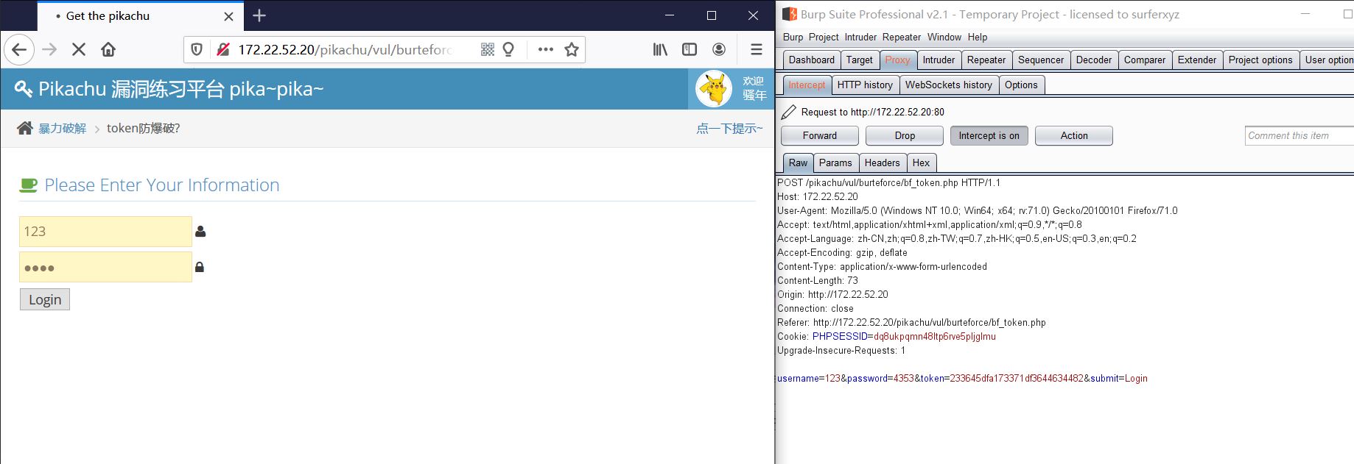This screenshot has height=464, width=1354.
Task: Drop the intercepted request
Action: (905, 135)
